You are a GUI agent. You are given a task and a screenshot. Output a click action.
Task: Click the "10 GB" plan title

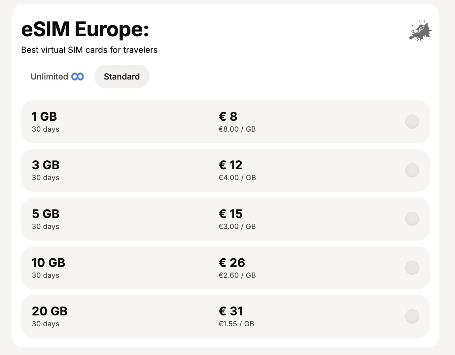click(x=49, y=263)
